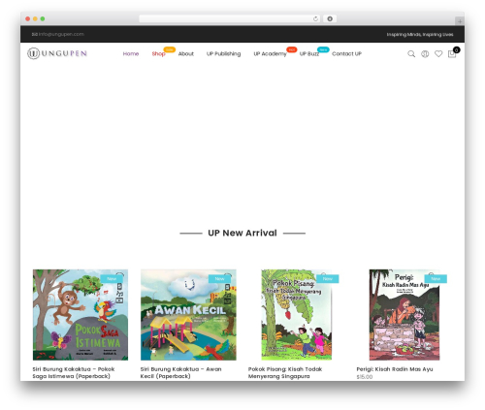Go to the Home menu item
Image resolution: width=485 pixels, height=410 pixels.
point(131,54)
